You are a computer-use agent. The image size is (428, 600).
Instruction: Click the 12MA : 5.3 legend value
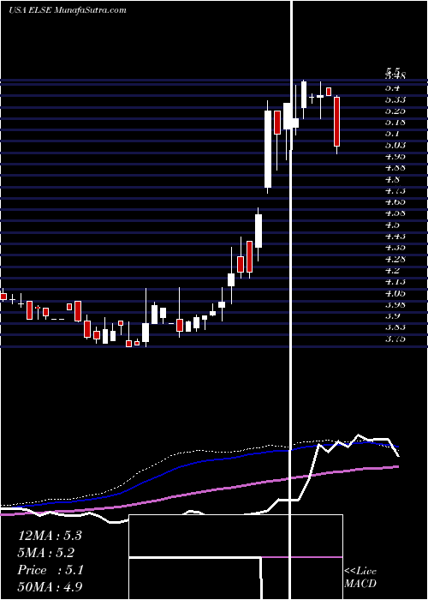pos(50,536)
